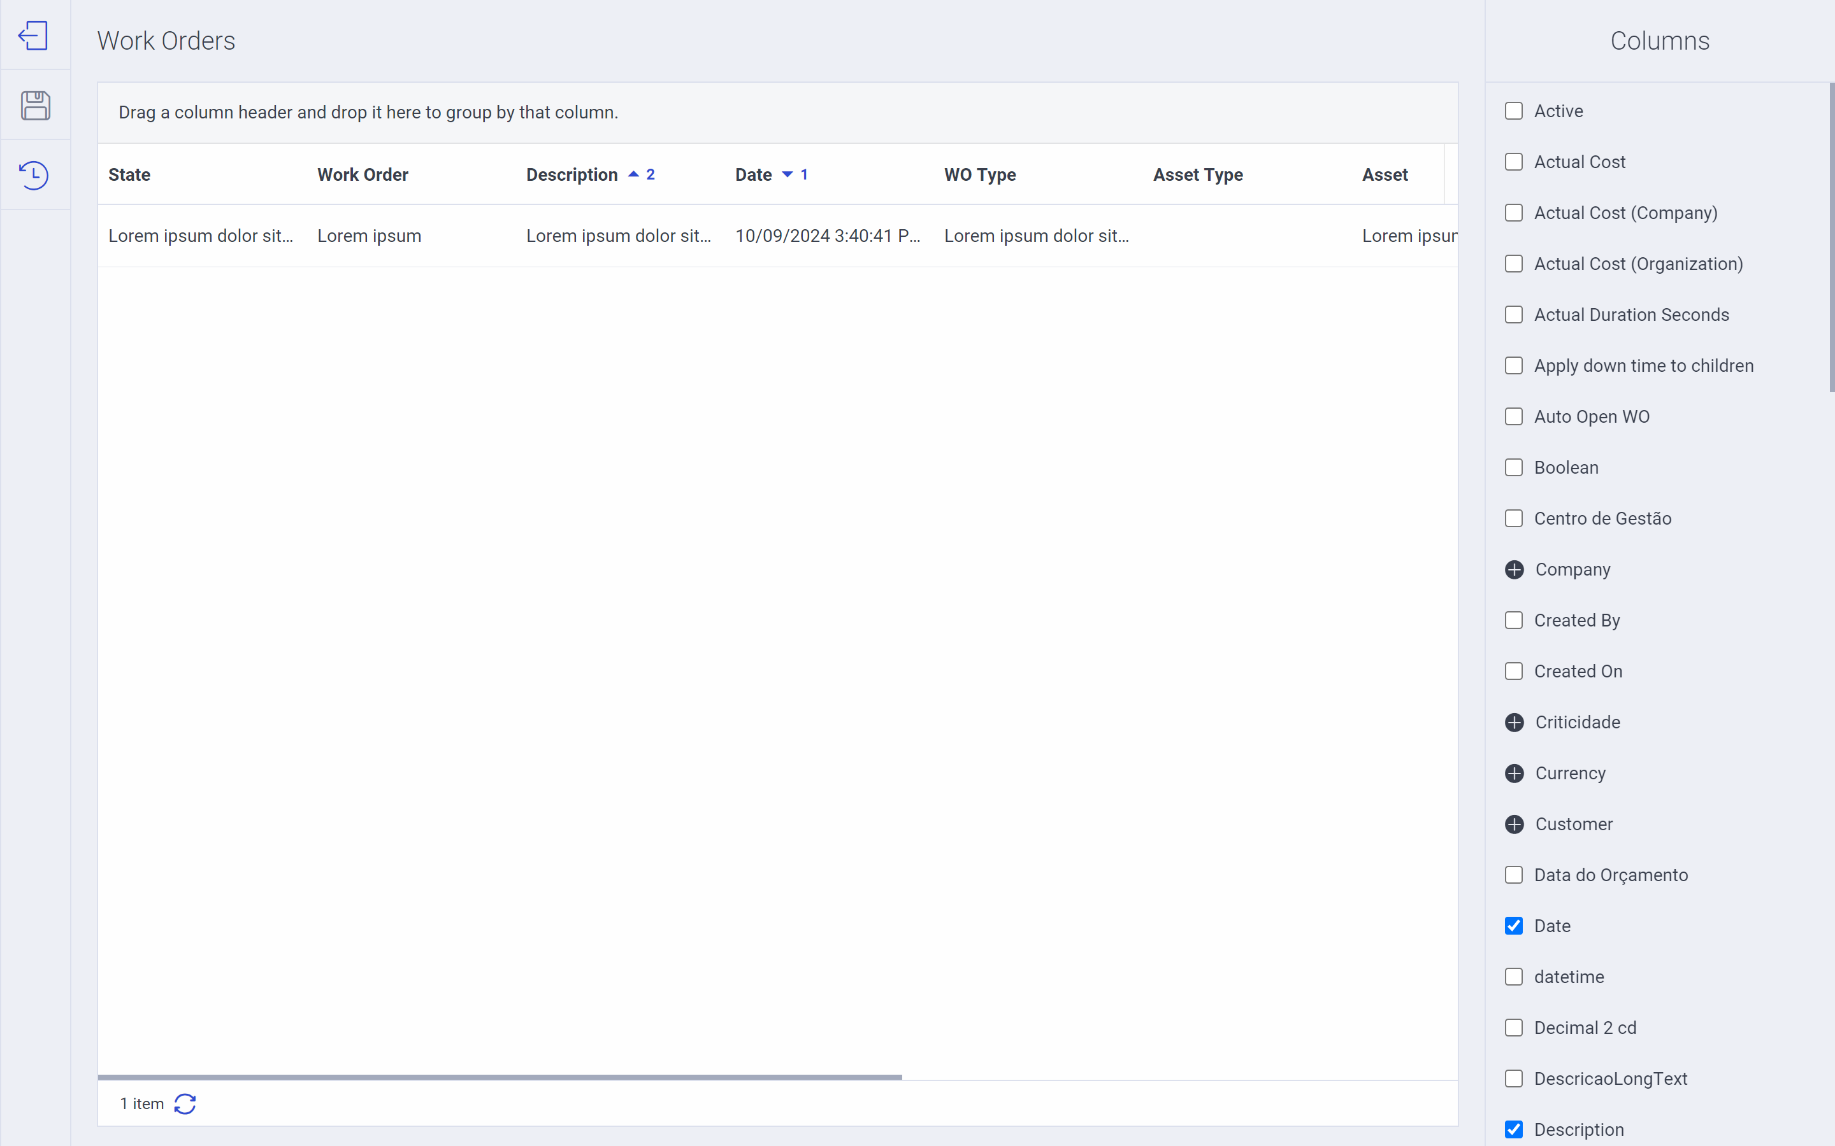This screenshot has width=1835, height=1146.
Task: Click the Description cell in the row
Action: 619,236
